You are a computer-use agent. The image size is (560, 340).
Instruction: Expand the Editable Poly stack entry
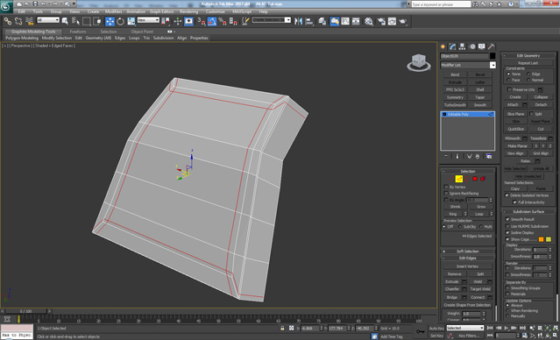[x=444, y=114]
